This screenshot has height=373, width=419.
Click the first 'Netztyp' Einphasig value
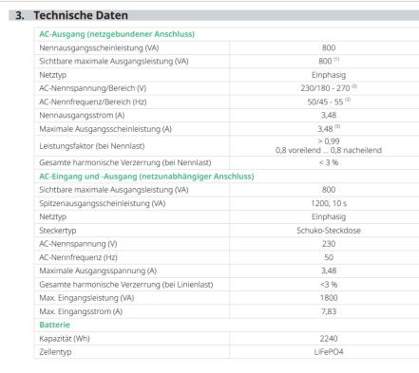[x=329, y=75]
